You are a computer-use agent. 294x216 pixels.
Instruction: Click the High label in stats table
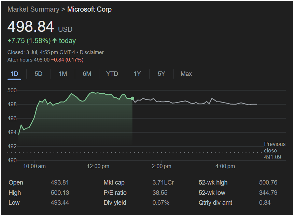click(x=15, y=192)
